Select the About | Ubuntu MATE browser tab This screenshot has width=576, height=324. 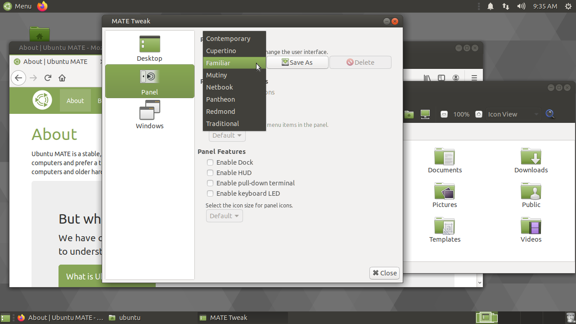click(x=55, y=62)
